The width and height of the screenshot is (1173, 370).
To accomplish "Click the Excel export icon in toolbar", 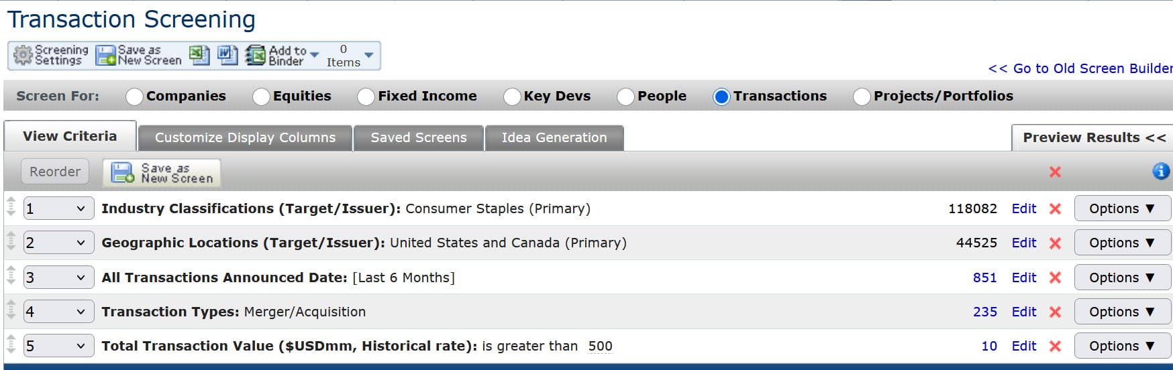I will (199, 55).
